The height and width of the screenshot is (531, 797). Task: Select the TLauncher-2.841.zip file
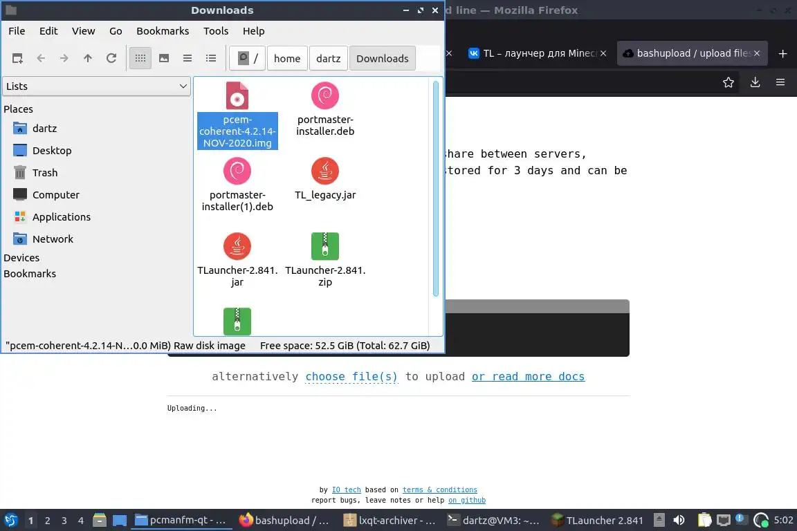(325, 260)
